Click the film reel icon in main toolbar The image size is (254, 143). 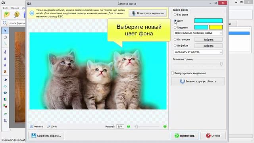point(17,15)
